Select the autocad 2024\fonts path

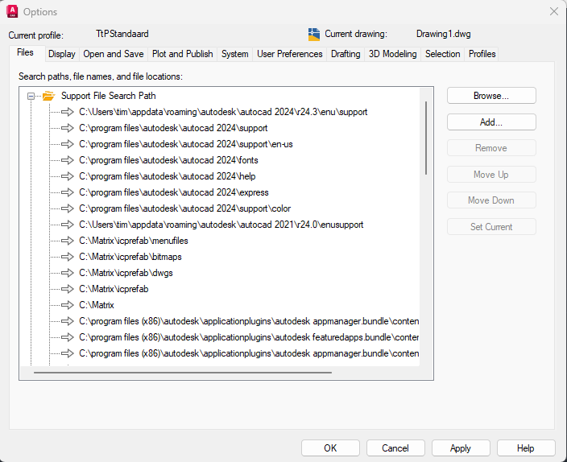168,160
